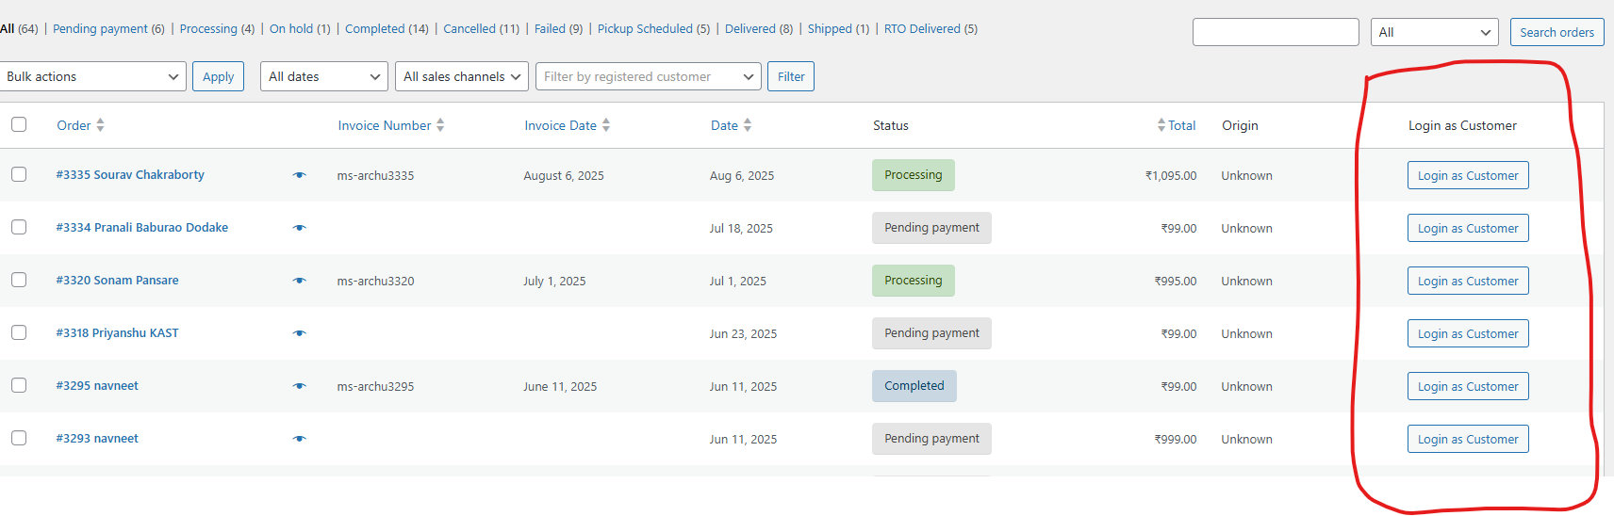Select the checkbox for order #3335
Screen dimensions: 1614x516
pyautogui.click(x=19, y=174)
